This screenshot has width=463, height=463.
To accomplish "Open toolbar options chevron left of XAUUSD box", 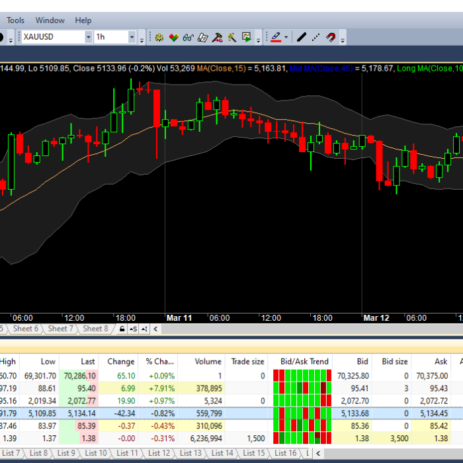I will tap(11, 40).
